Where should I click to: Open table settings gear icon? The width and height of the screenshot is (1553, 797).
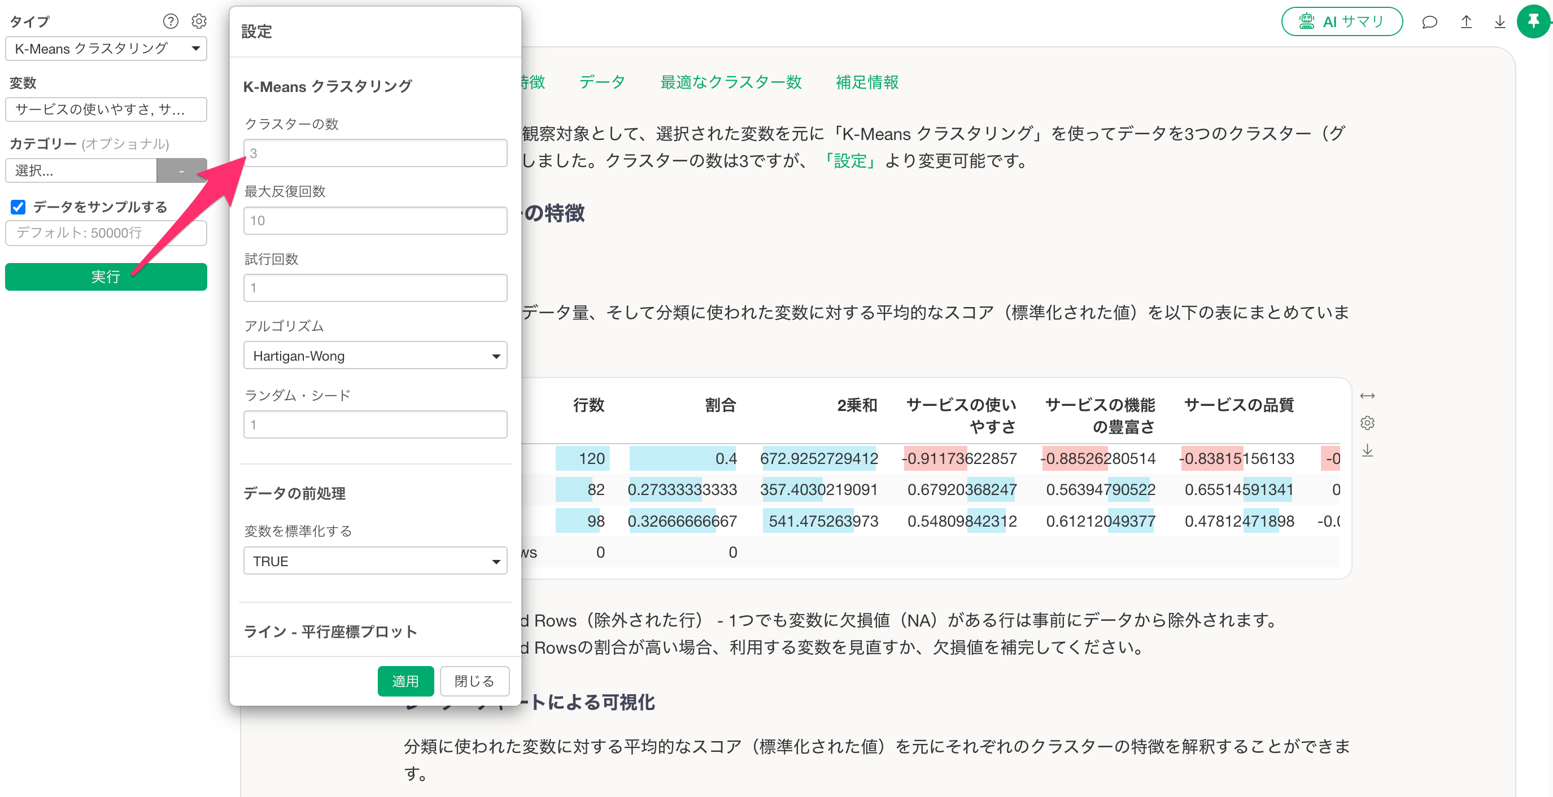(x=1367, y=423)
